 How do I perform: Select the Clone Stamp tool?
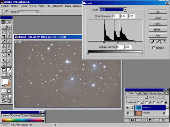[4, 46]
